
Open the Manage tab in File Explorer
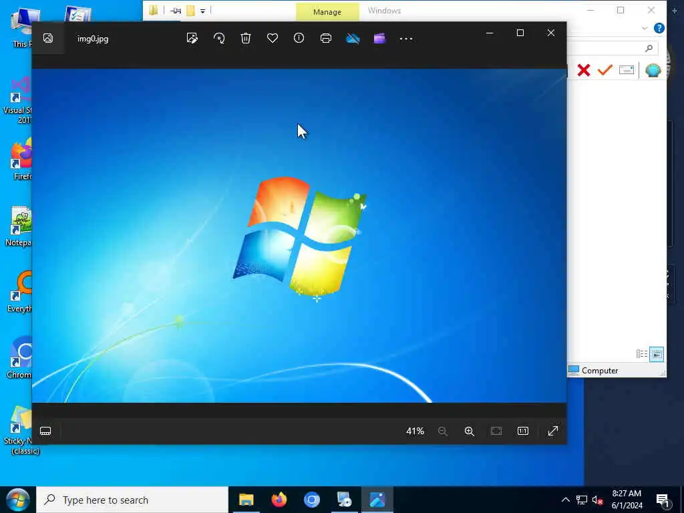click(327, 12)
